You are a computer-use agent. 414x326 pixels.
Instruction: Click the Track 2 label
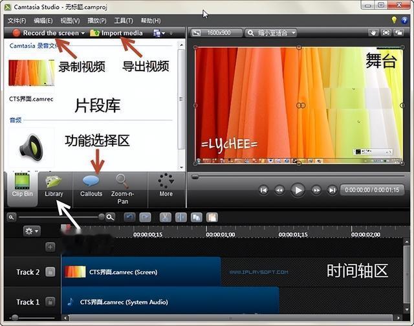(x=28, y=272)
